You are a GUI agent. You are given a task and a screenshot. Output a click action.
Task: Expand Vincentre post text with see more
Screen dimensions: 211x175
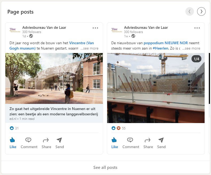89,48
